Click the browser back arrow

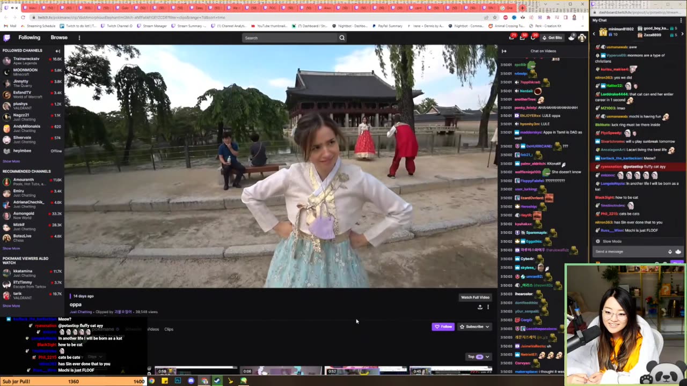pos(6,17)
